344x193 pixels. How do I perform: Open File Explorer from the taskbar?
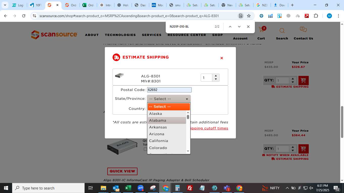[103, 188]
